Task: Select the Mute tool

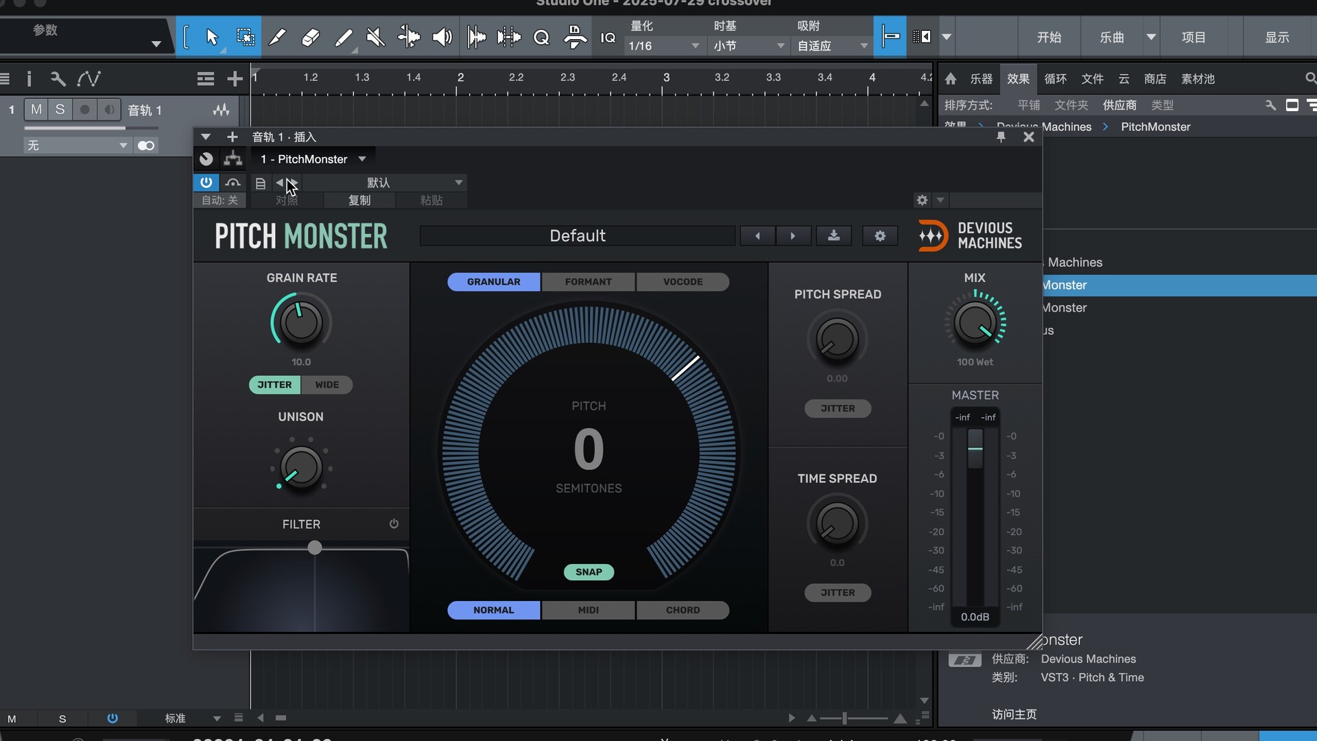Action: coord(375,37)
